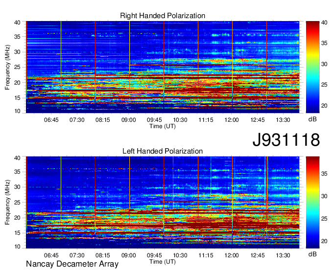Click the 25 dB tick on Right Handed colorbar
This screenshot has height=270, width=333.
(x=324, y=85)
